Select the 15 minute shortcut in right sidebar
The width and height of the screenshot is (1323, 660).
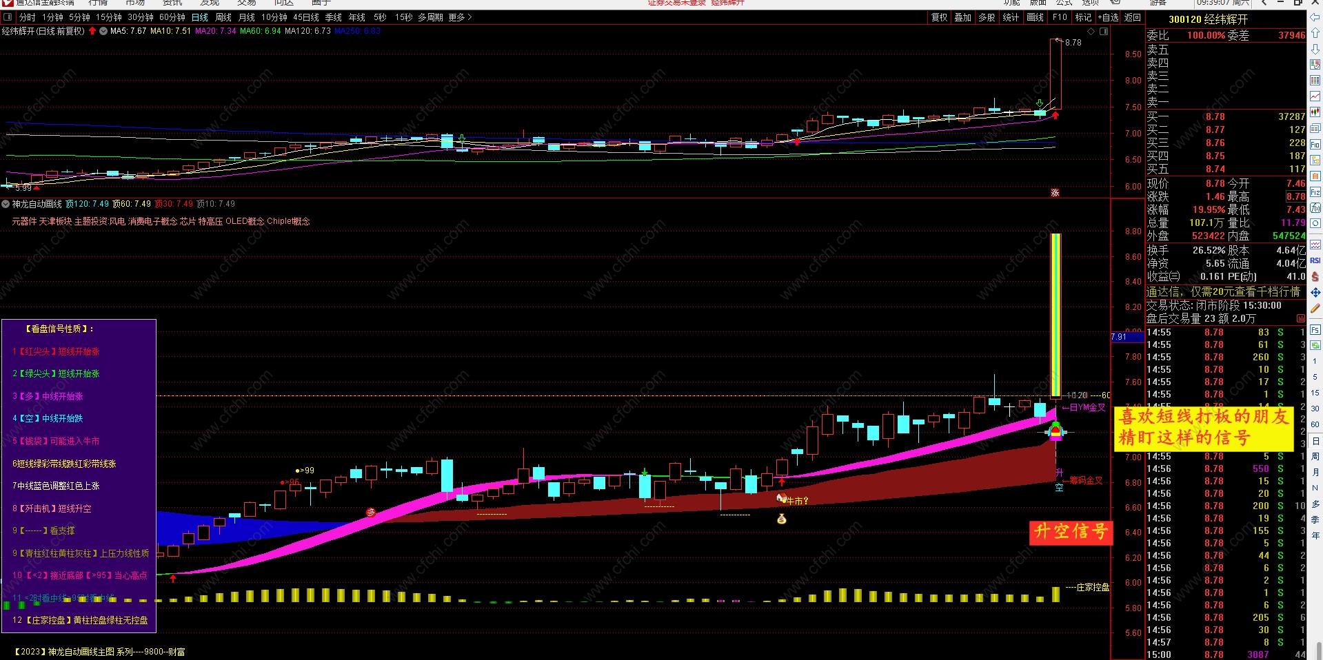click(x=1315, y=393)
